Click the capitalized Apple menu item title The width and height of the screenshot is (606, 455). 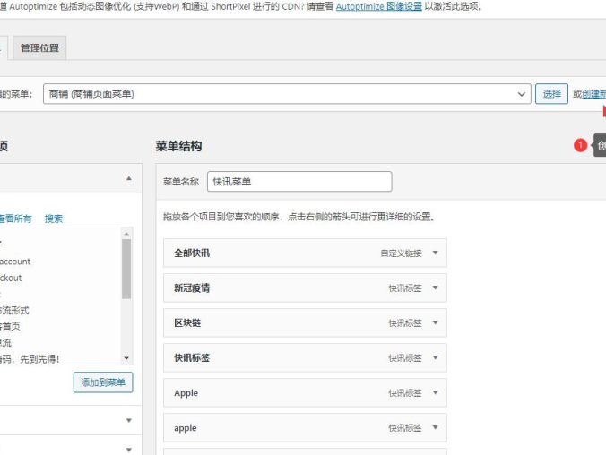186,393
